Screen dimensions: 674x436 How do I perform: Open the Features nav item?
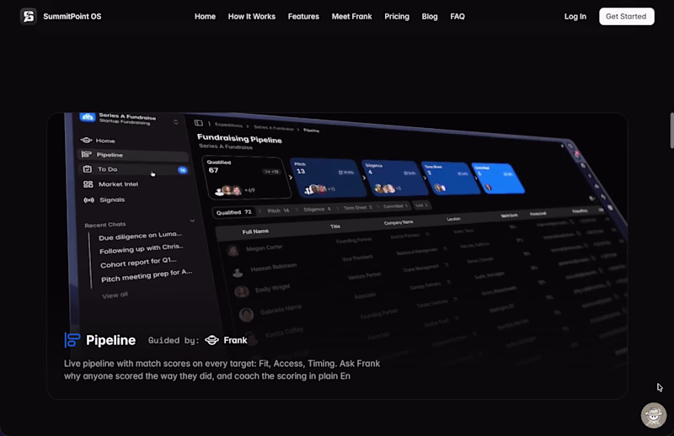303,16
